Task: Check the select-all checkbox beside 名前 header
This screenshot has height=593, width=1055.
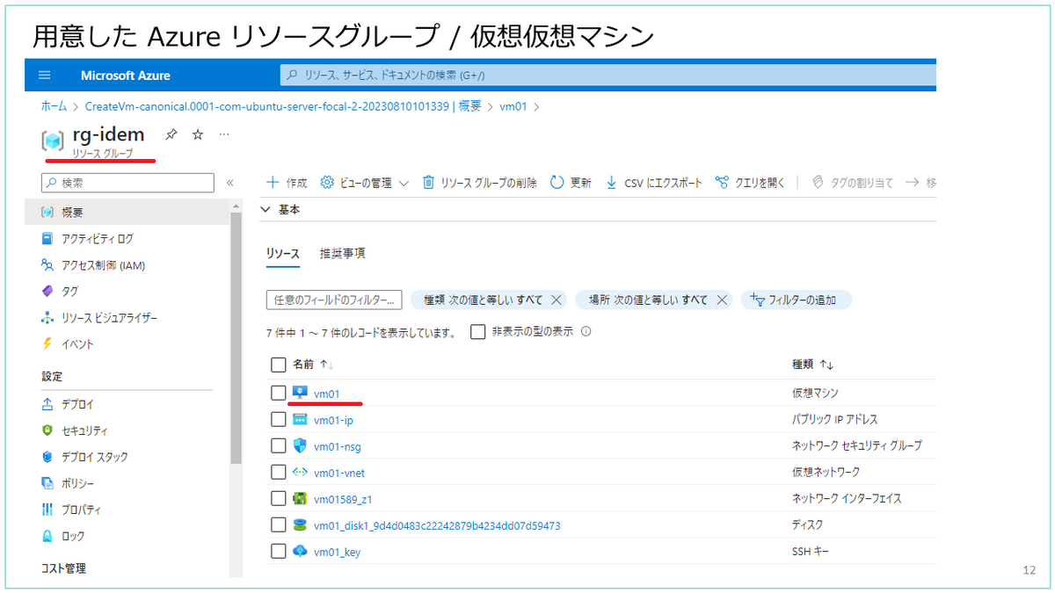Action: [278, 365]
